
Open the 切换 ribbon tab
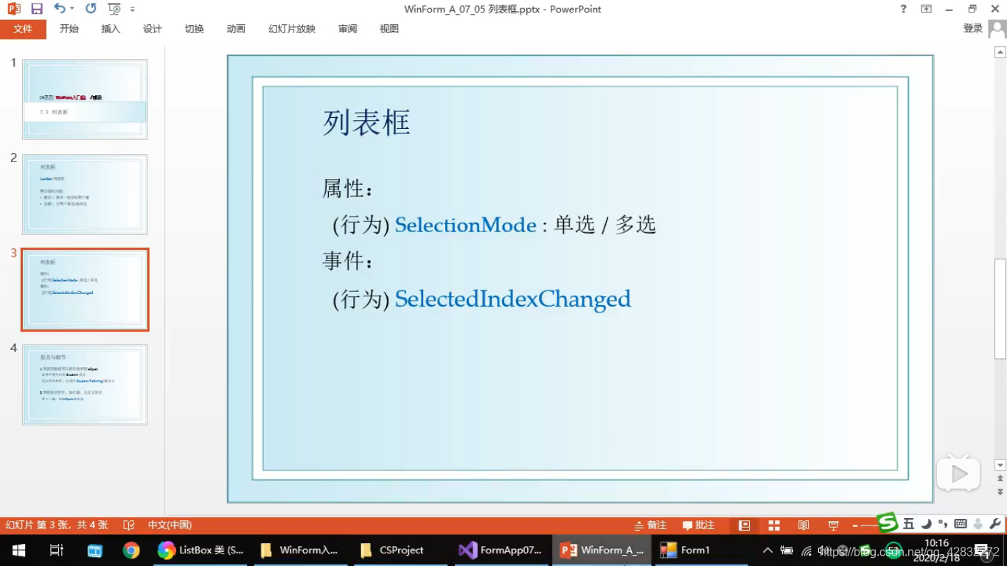click(195, 29)
